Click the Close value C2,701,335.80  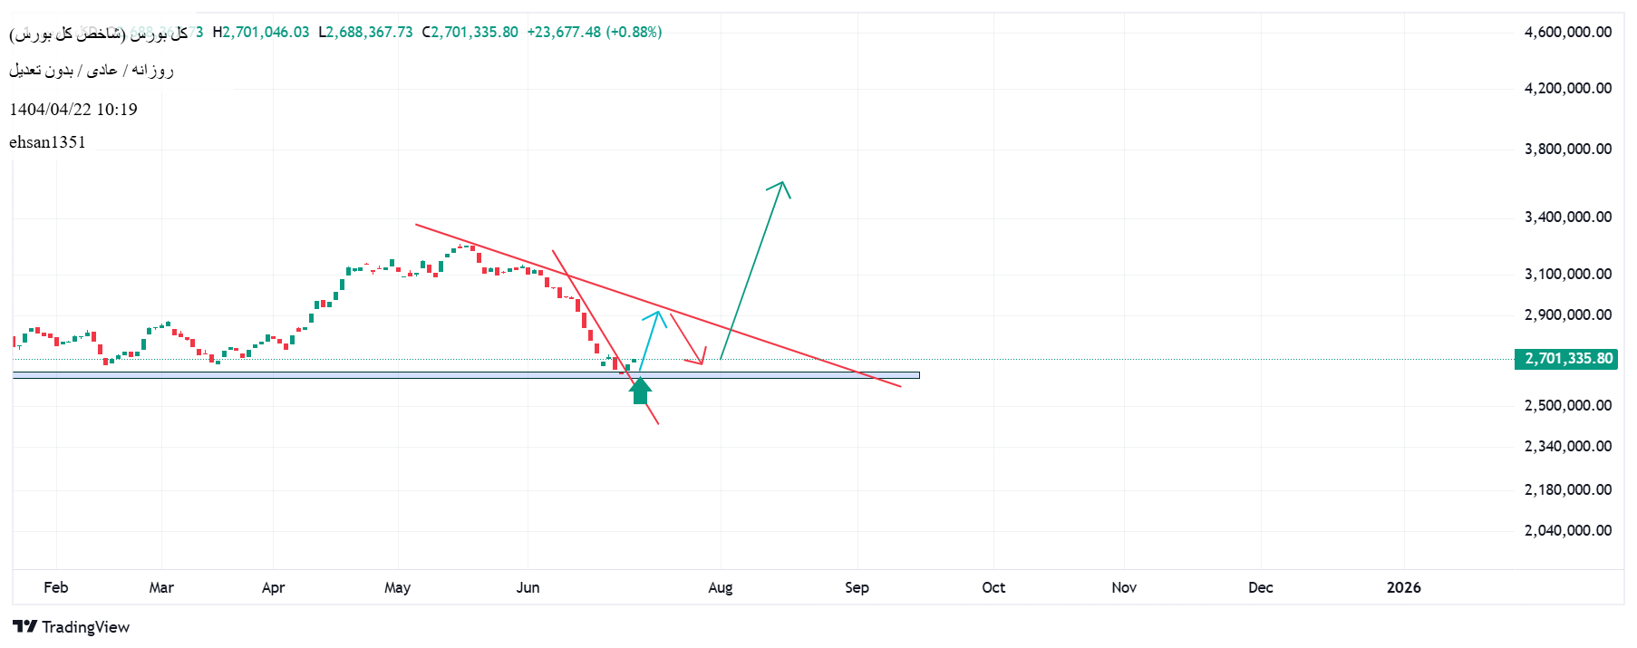[470, 32]
